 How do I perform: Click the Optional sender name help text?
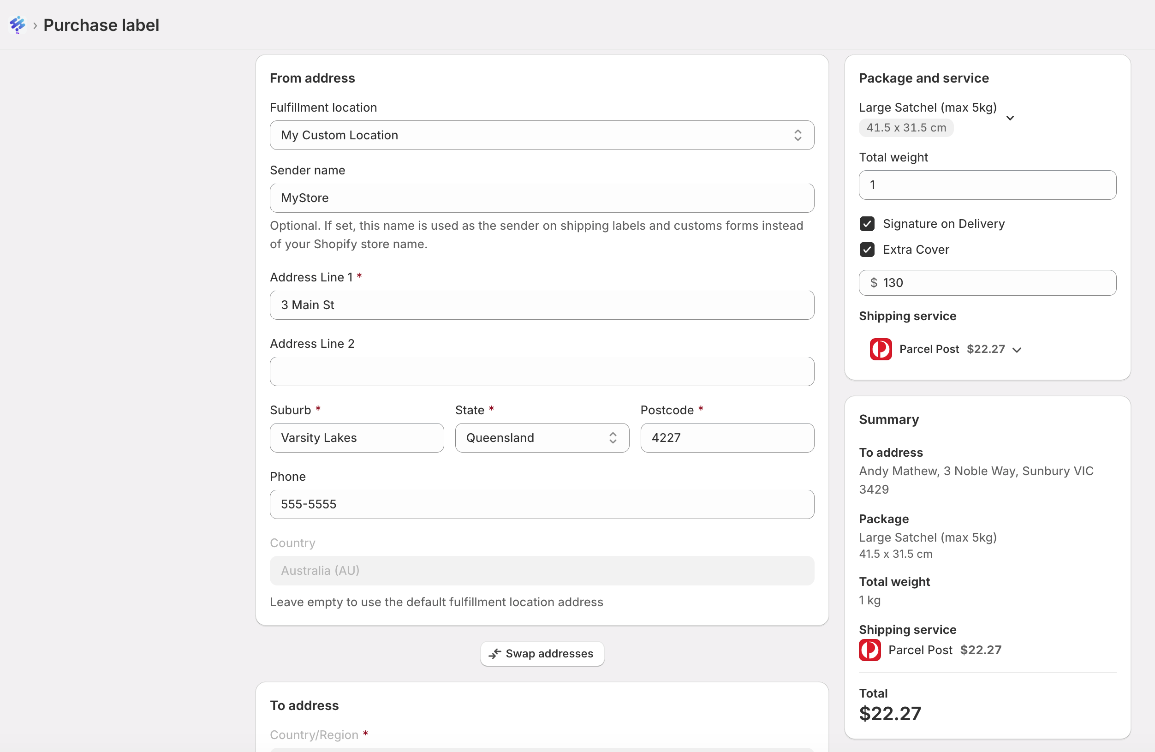536,235
